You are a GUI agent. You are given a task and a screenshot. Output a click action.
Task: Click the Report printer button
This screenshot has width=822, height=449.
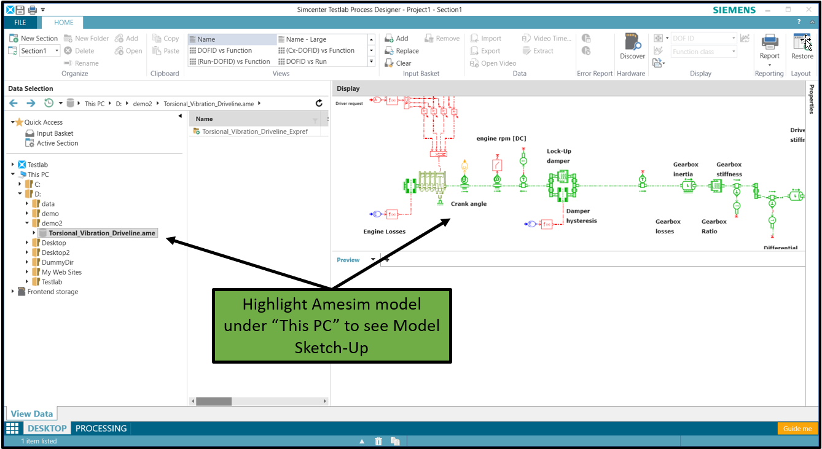770,47
